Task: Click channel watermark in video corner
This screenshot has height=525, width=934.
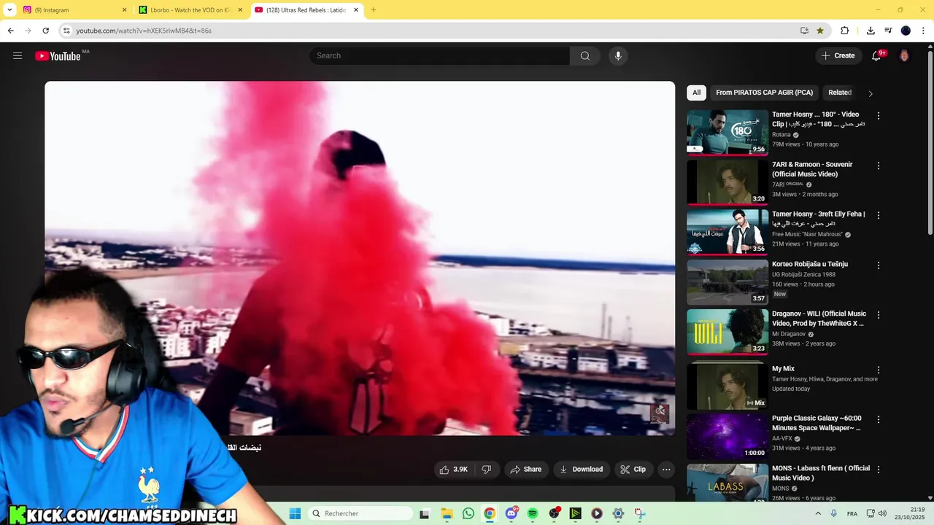Action: pos(660,413)
